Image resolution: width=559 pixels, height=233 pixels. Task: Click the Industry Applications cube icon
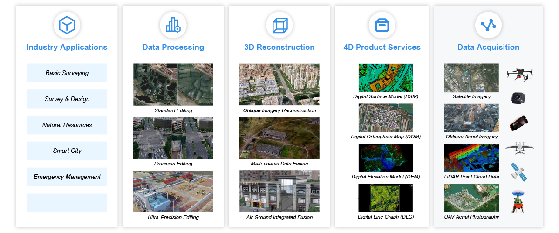pos(67,24)
